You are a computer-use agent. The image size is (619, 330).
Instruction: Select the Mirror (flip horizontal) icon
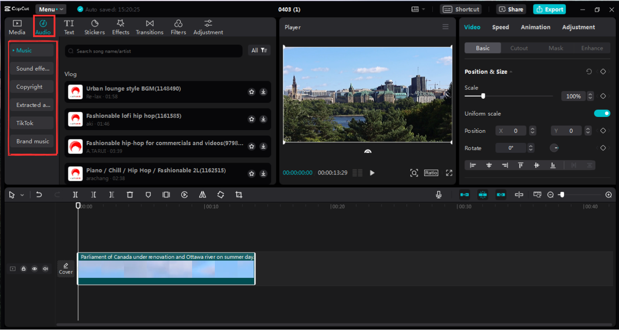point(203,195)
